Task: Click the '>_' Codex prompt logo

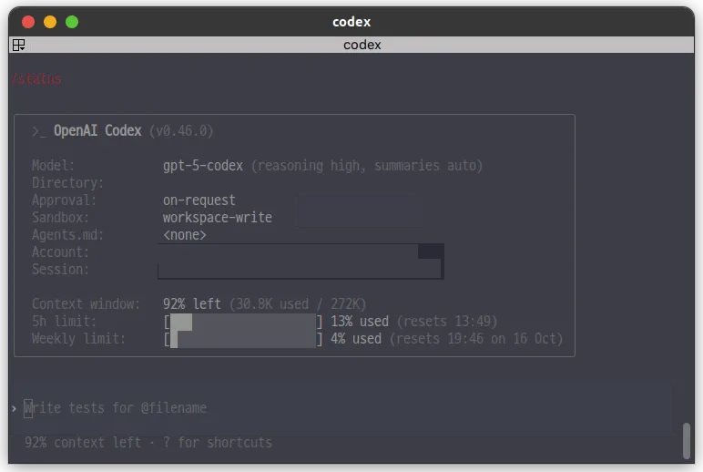Action: [39, 131]
